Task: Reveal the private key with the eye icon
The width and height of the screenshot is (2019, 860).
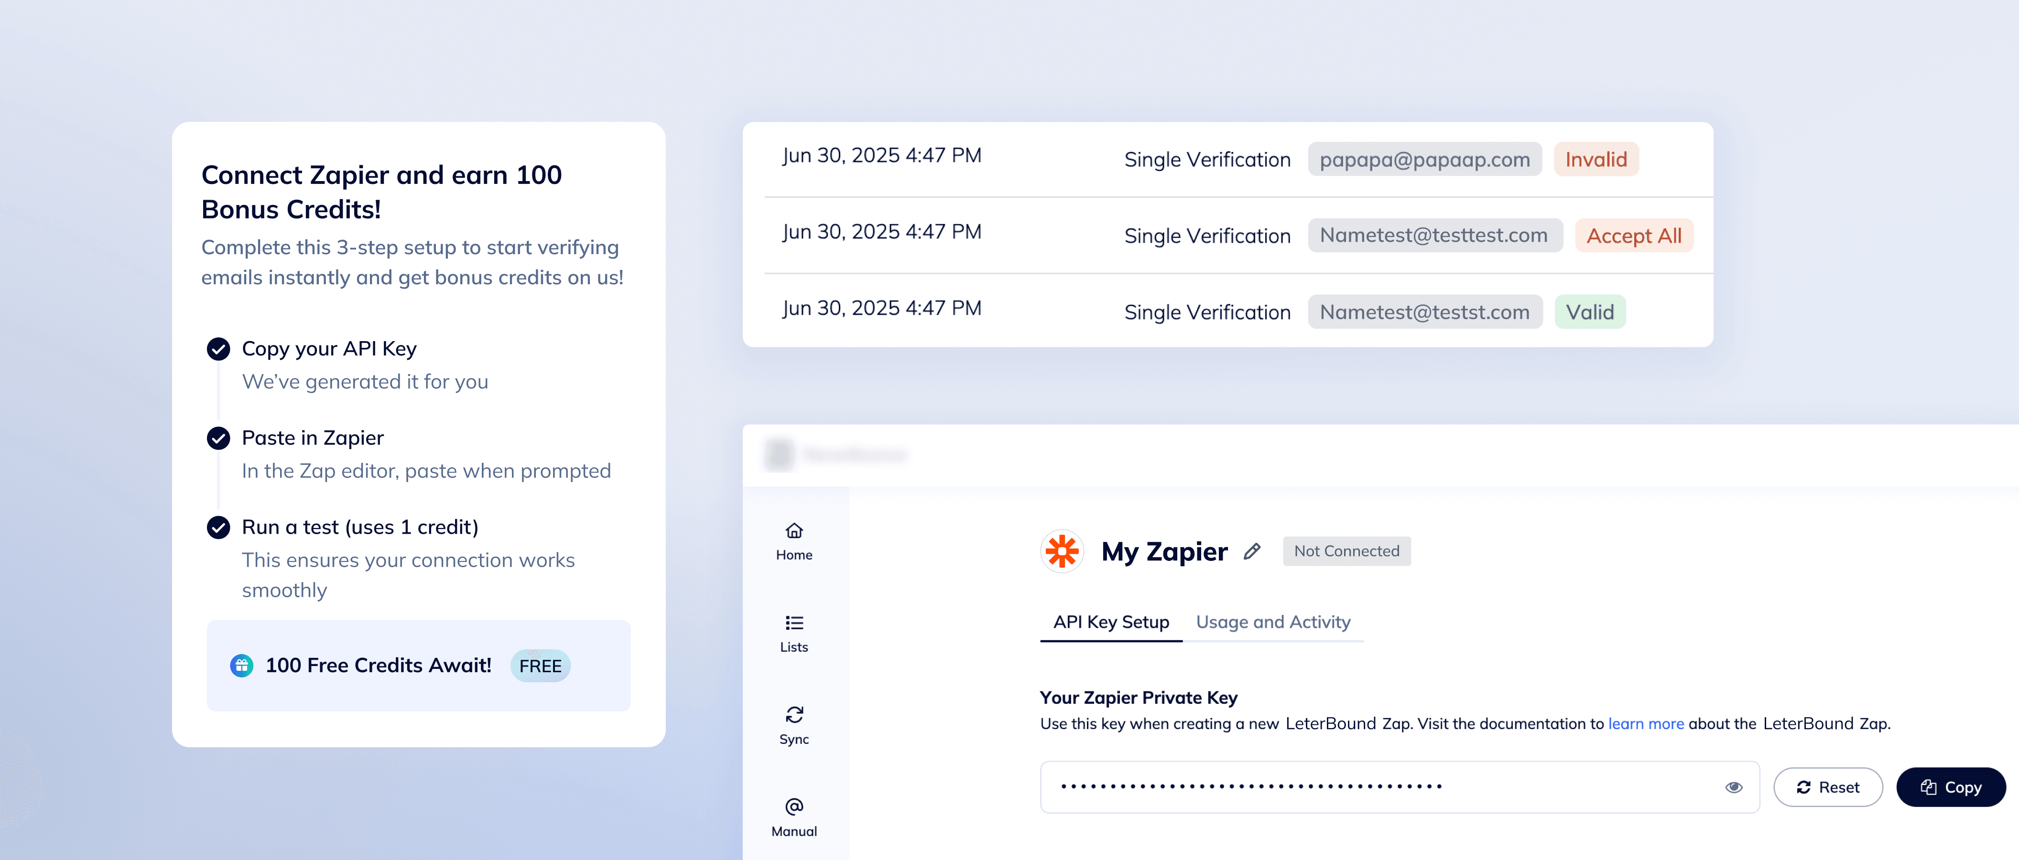Action: tap(1733, 787)
